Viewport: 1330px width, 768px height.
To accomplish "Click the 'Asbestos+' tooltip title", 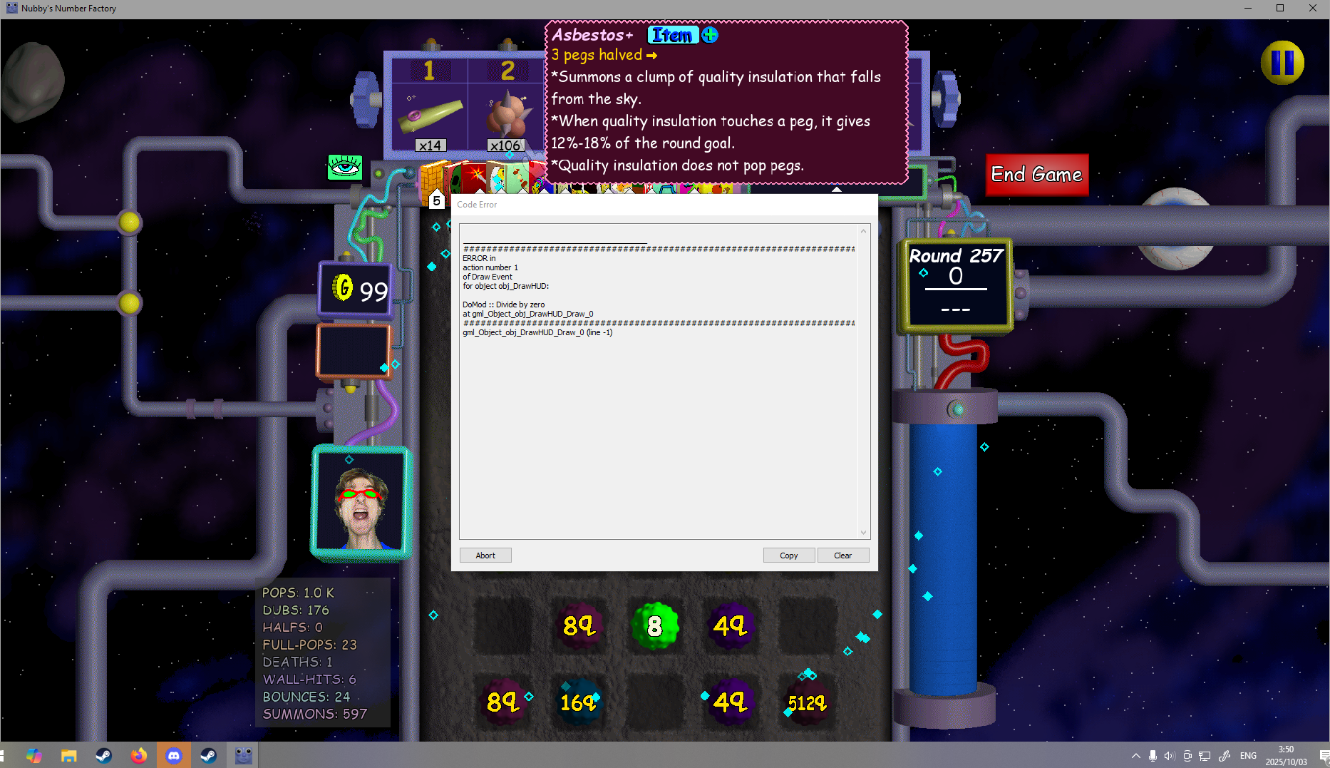I will click(593, 35).
